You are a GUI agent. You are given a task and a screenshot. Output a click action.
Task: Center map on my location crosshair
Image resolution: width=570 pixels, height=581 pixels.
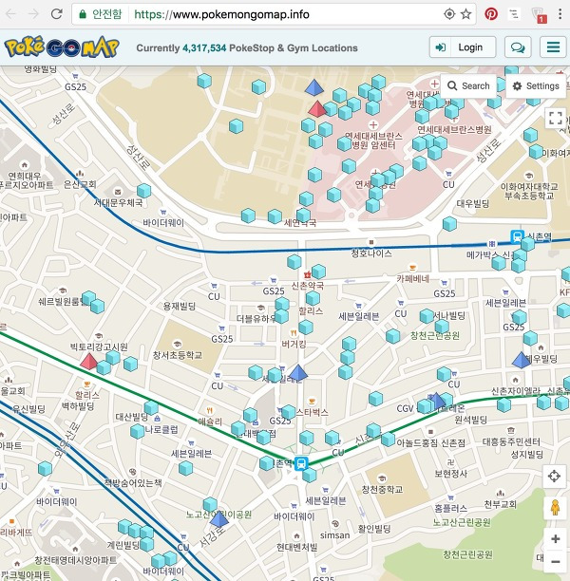pos(554,476)
